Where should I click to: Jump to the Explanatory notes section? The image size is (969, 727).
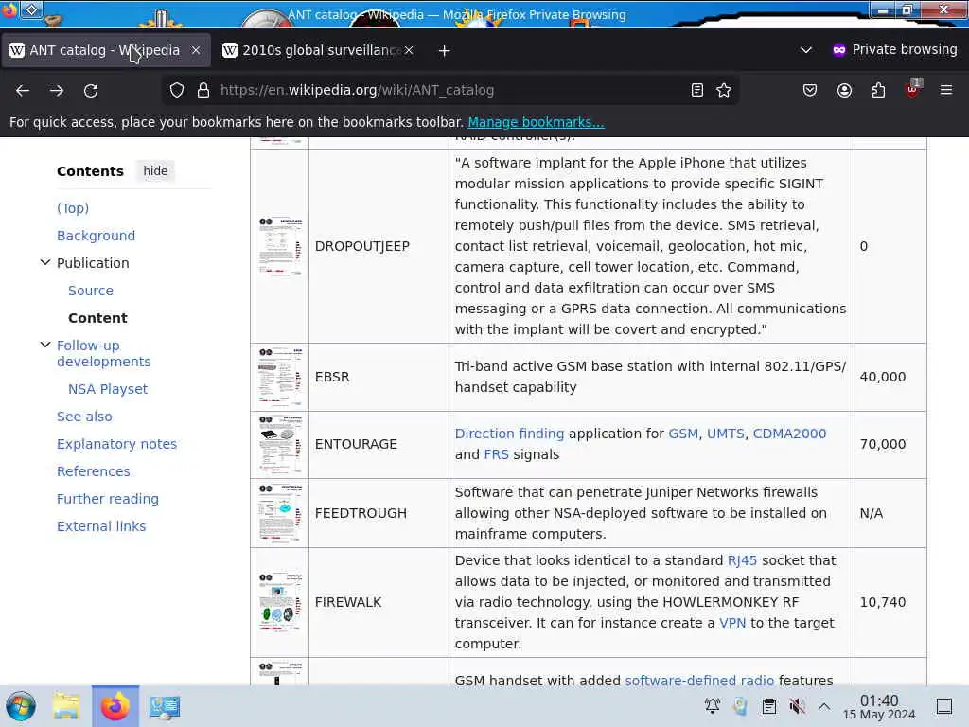[116, 444]
